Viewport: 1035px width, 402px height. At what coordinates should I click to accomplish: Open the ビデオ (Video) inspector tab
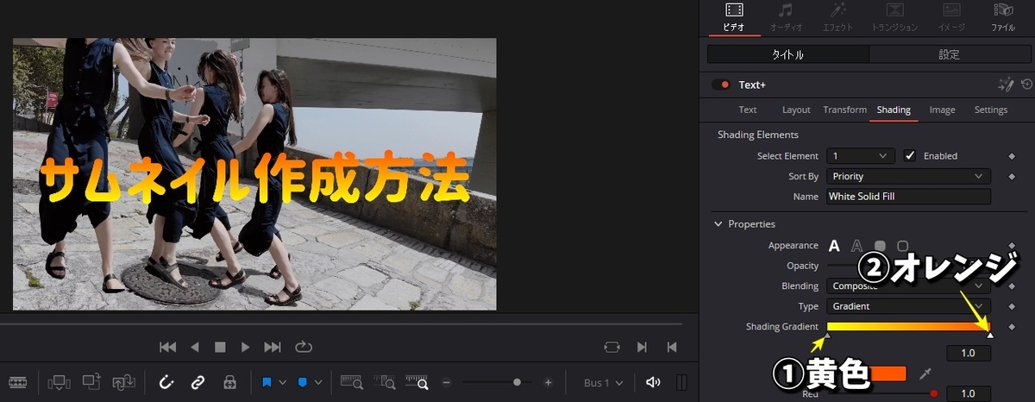tap(734, 18)
